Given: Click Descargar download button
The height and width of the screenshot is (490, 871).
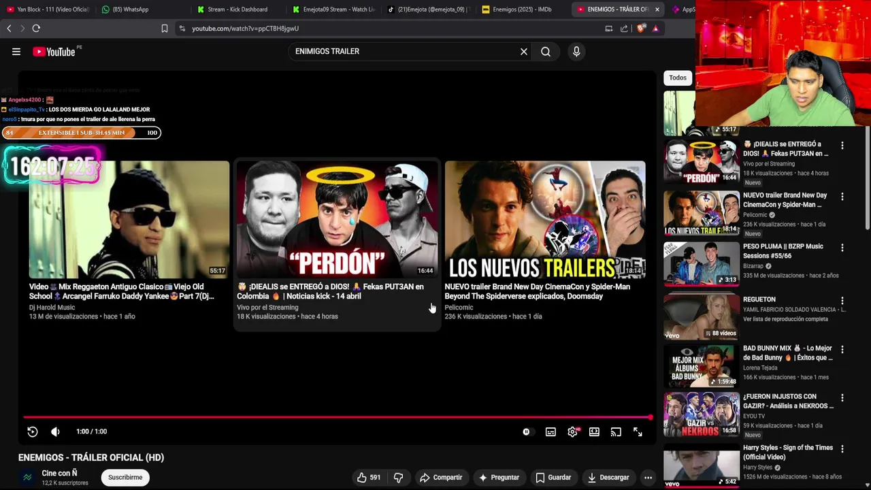Looking at the screenshot, I should click(608, 478).
